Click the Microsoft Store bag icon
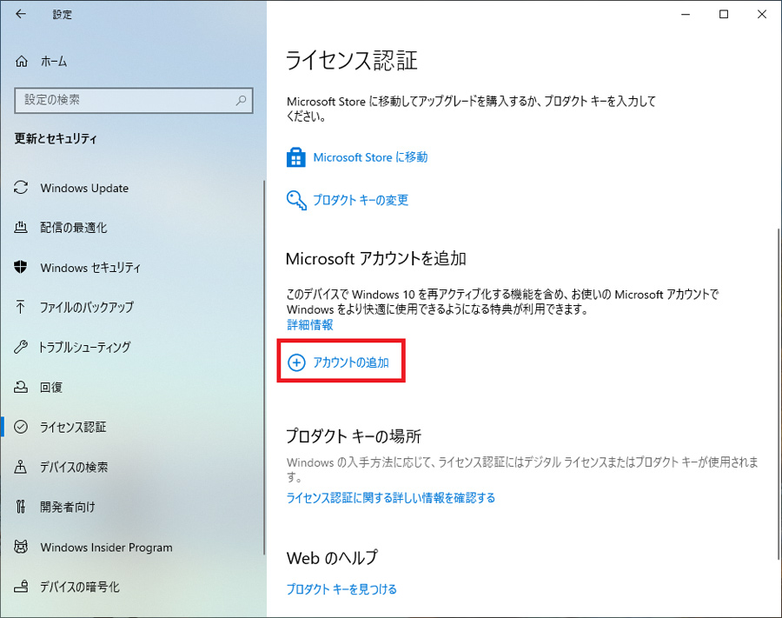Image resolution: width=782 pixels, height=618 pixels. pyautogui.click(x=295, y=157)
